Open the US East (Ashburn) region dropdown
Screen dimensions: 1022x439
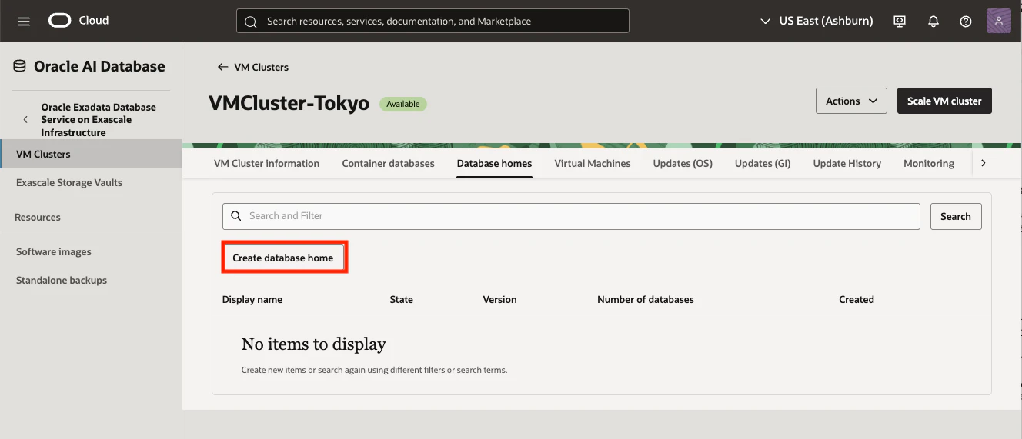click(817, 21)
